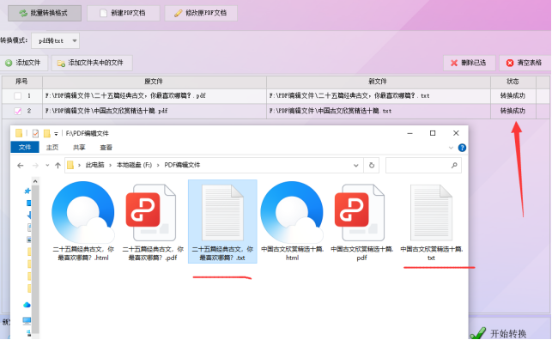Click 此电脑 in the address breadcrumb
Image resolution: width=552 pixels, height=340 pixels.
pyautogui.click(x=94, y=165)
